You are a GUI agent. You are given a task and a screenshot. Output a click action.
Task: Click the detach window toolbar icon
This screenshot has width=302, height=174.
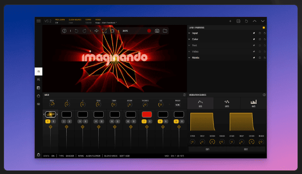click(x=112, y=31)
